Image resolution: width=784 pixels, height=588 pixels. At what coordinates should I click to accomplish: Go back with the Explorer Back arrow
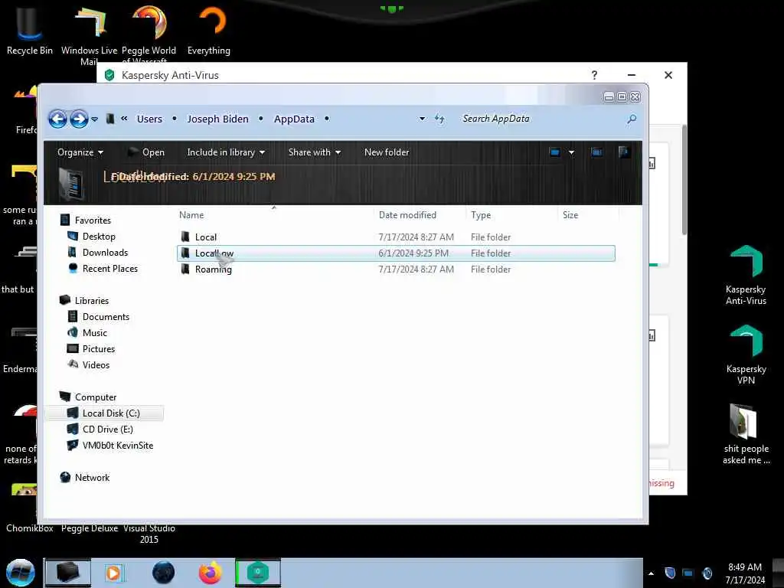pyautogui.click(x=57, y=119)
